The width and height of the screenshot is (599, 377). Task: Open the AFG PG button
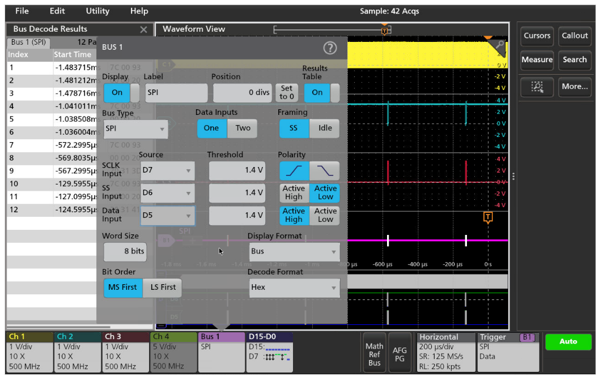tap(400, 354)
